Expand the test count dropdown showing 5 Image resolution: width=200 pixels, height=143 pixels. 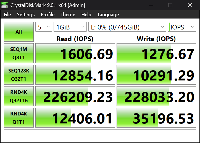click(x=44, y=27)
